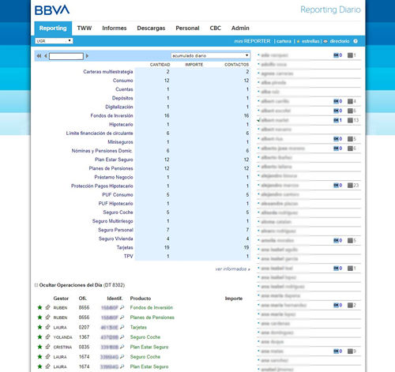Click the edit icon on LAURA 1674 Seguro Coche row
The height and width of the screenshot is (372, 395).
point(47,356)
